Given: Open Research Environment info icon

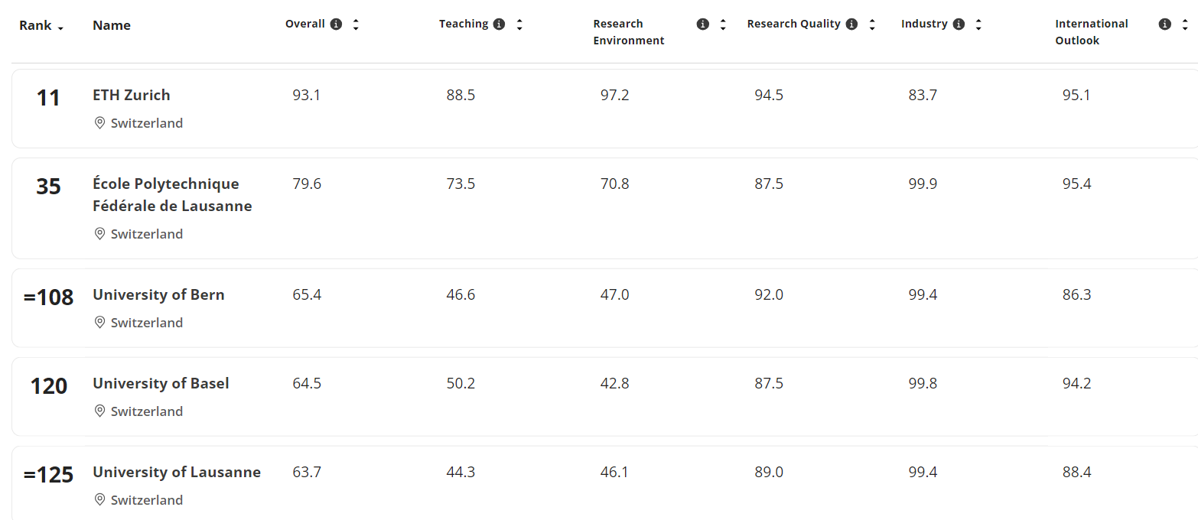Looking at the screenshot, I should [703, 24].
